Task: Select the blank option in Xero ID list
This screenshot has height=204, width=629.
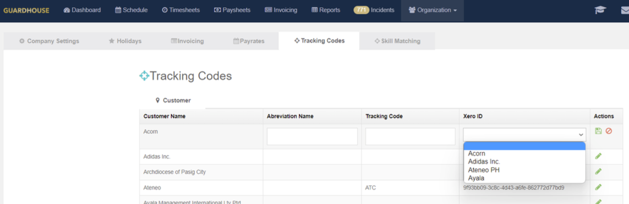Action: [524, 146]
